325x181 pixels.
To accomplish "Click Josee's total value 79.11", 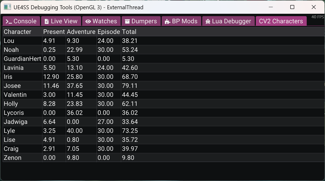I will (130, 86).
